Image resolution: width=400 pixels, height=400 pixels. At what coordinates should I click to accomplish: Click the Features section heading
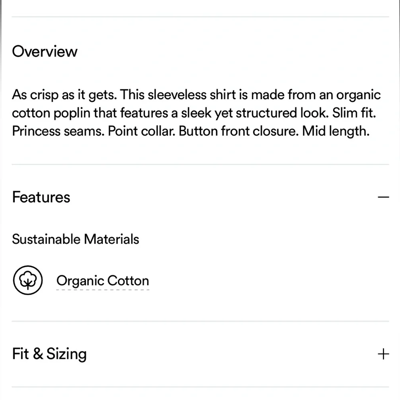pyautogui.click(x=41, y=197)
